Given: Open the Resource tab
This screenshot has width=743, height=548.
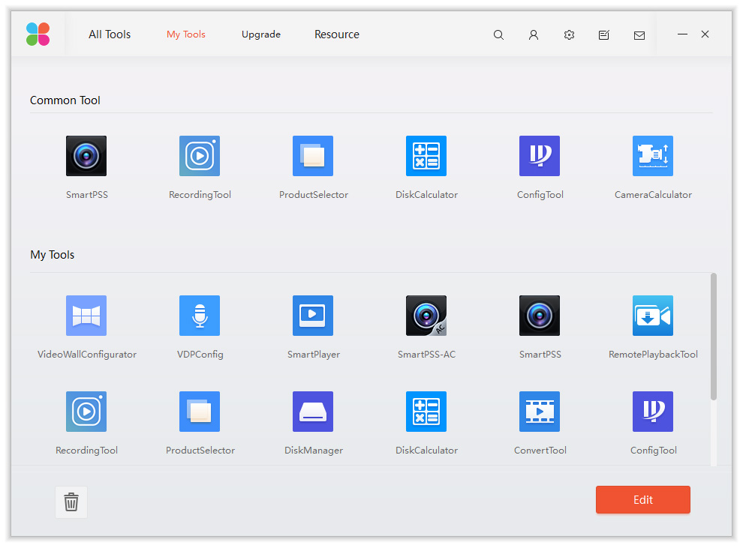Looking at the screenshot, I should point(337,34).
